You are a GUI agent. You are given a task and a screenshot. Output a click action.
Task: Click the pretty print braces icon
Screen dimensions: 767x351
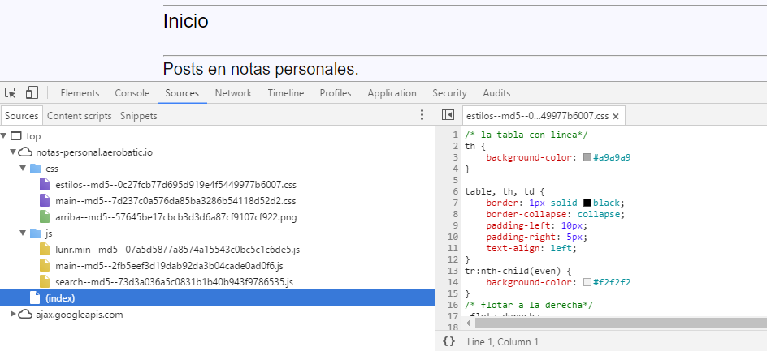coord(448,342)
